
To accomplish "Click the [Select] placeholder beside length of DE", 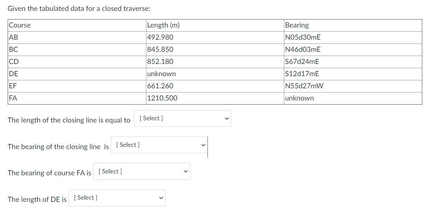I will (x=85, y=198).
